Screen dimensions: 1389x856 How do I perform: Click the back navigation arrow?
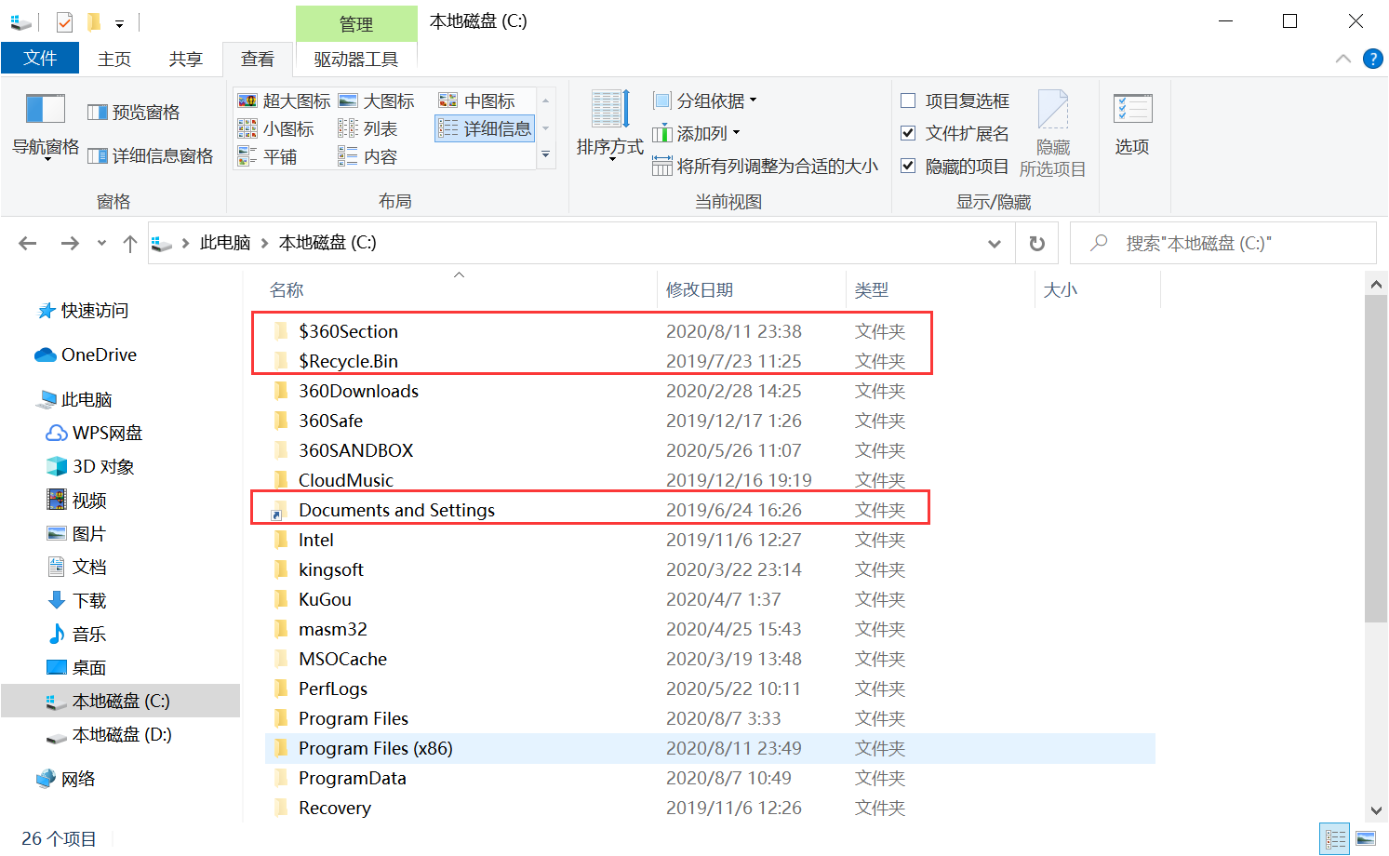[28, 243]
